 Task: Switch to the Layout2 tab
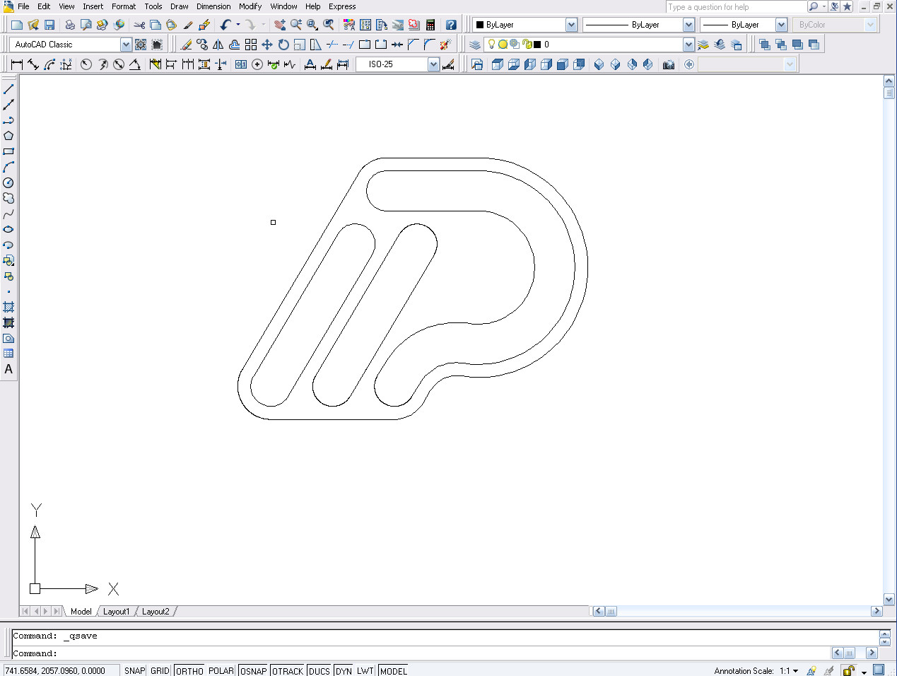(x=156, y=612)
